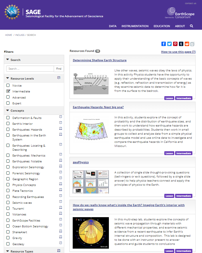
Task: Uncheck the Intermediate resource level
Action: pyautogui.click(x=8, y=91)
